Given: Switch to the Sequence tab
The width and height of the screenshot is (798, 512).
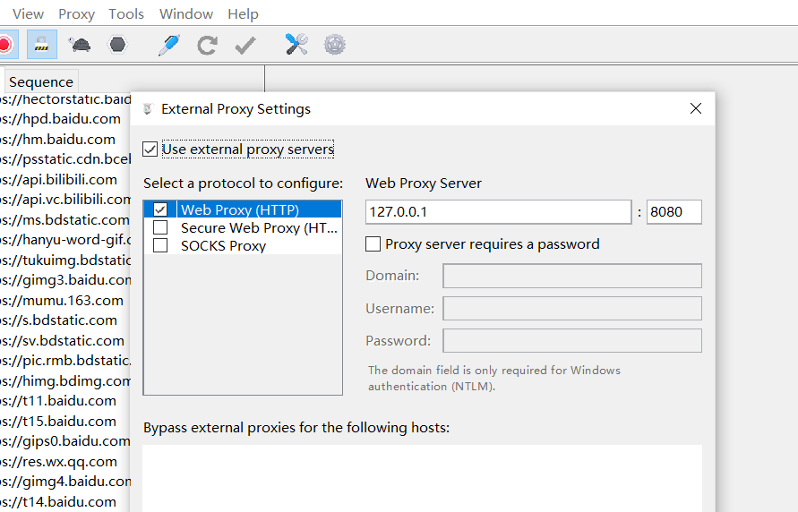Looking at the screenshot, I should click(x=40, y=81).
